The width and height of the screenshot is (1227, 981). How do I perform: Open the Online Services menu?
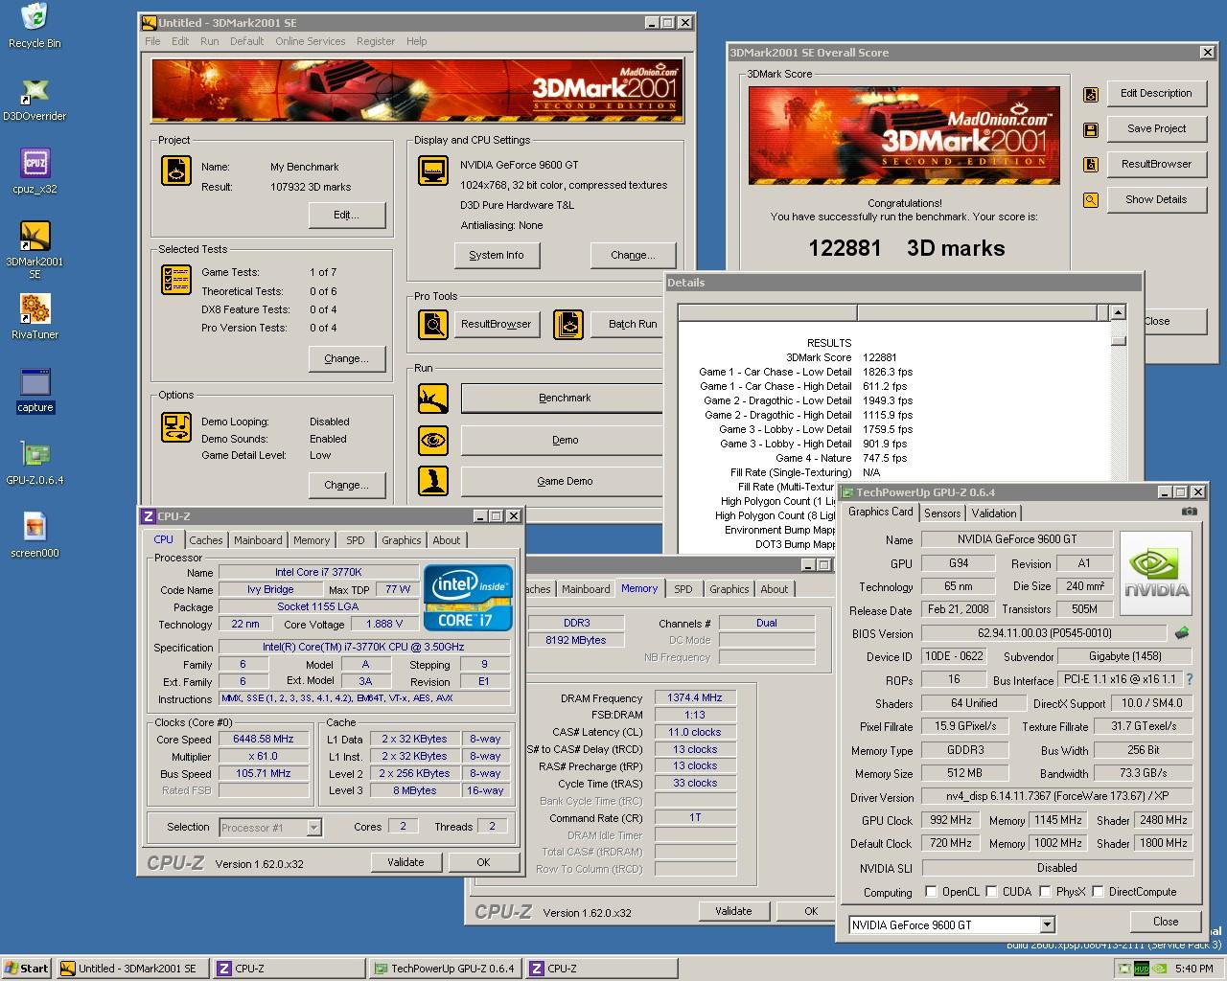[310, 41]
